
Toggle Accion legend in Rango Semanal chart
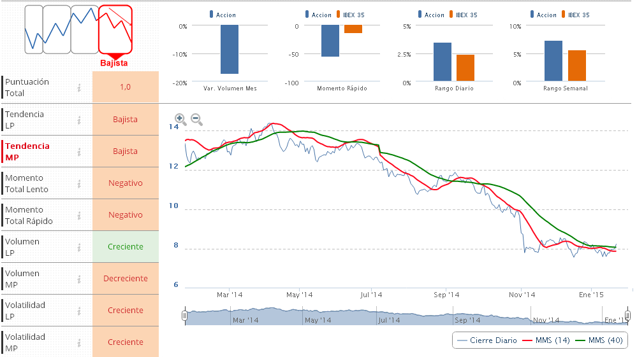[543, 15]
